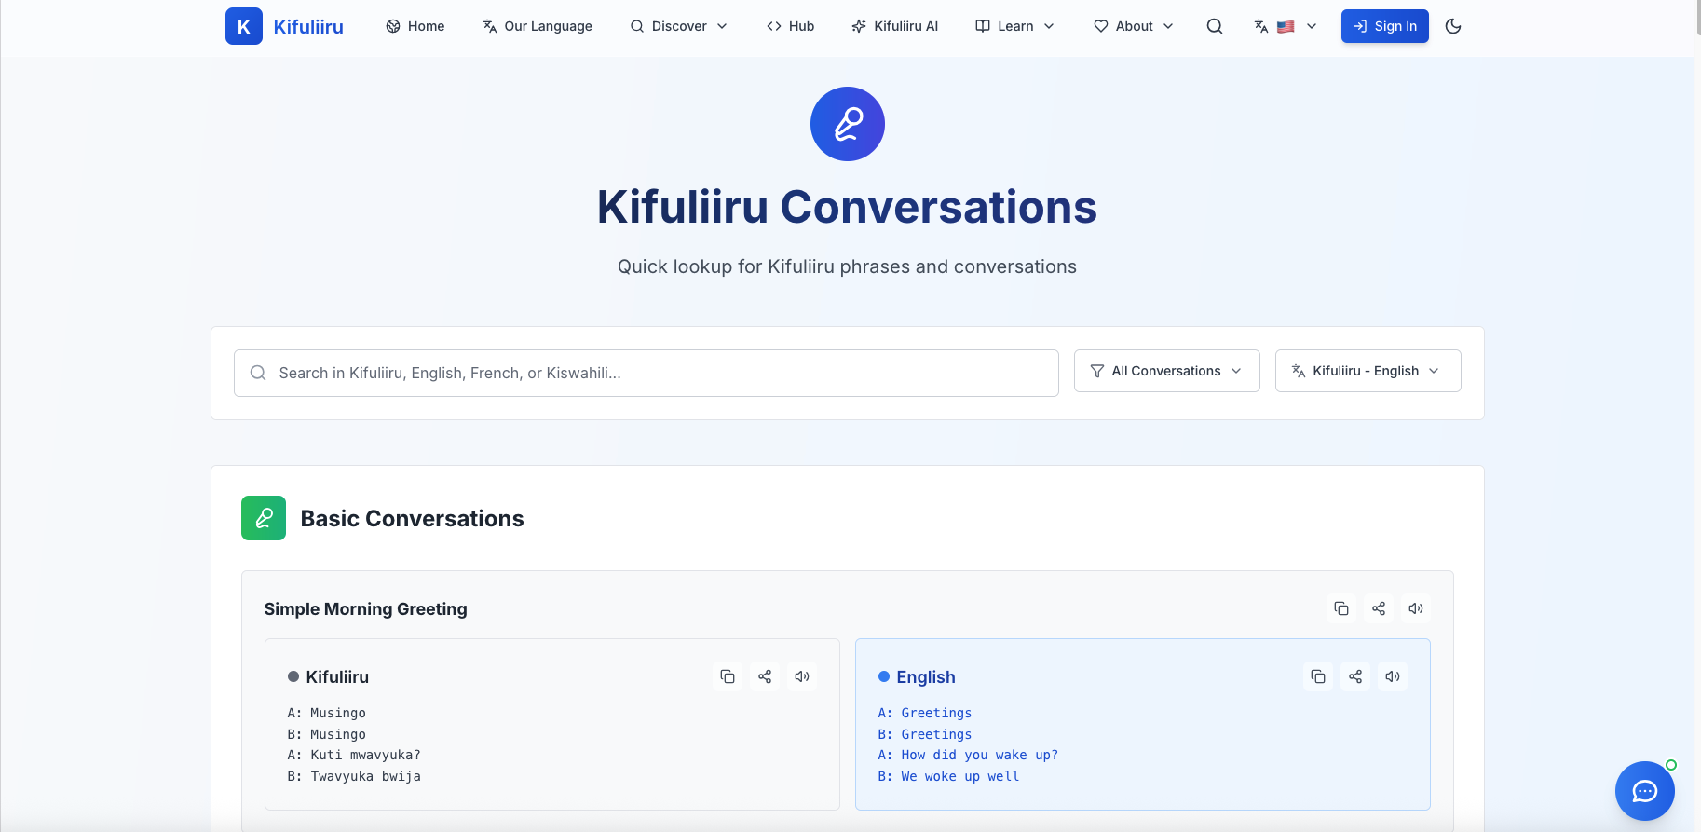This screenshot has height=832, width=1701.
Task: Click the English panel heading
Action: point(926,676)
